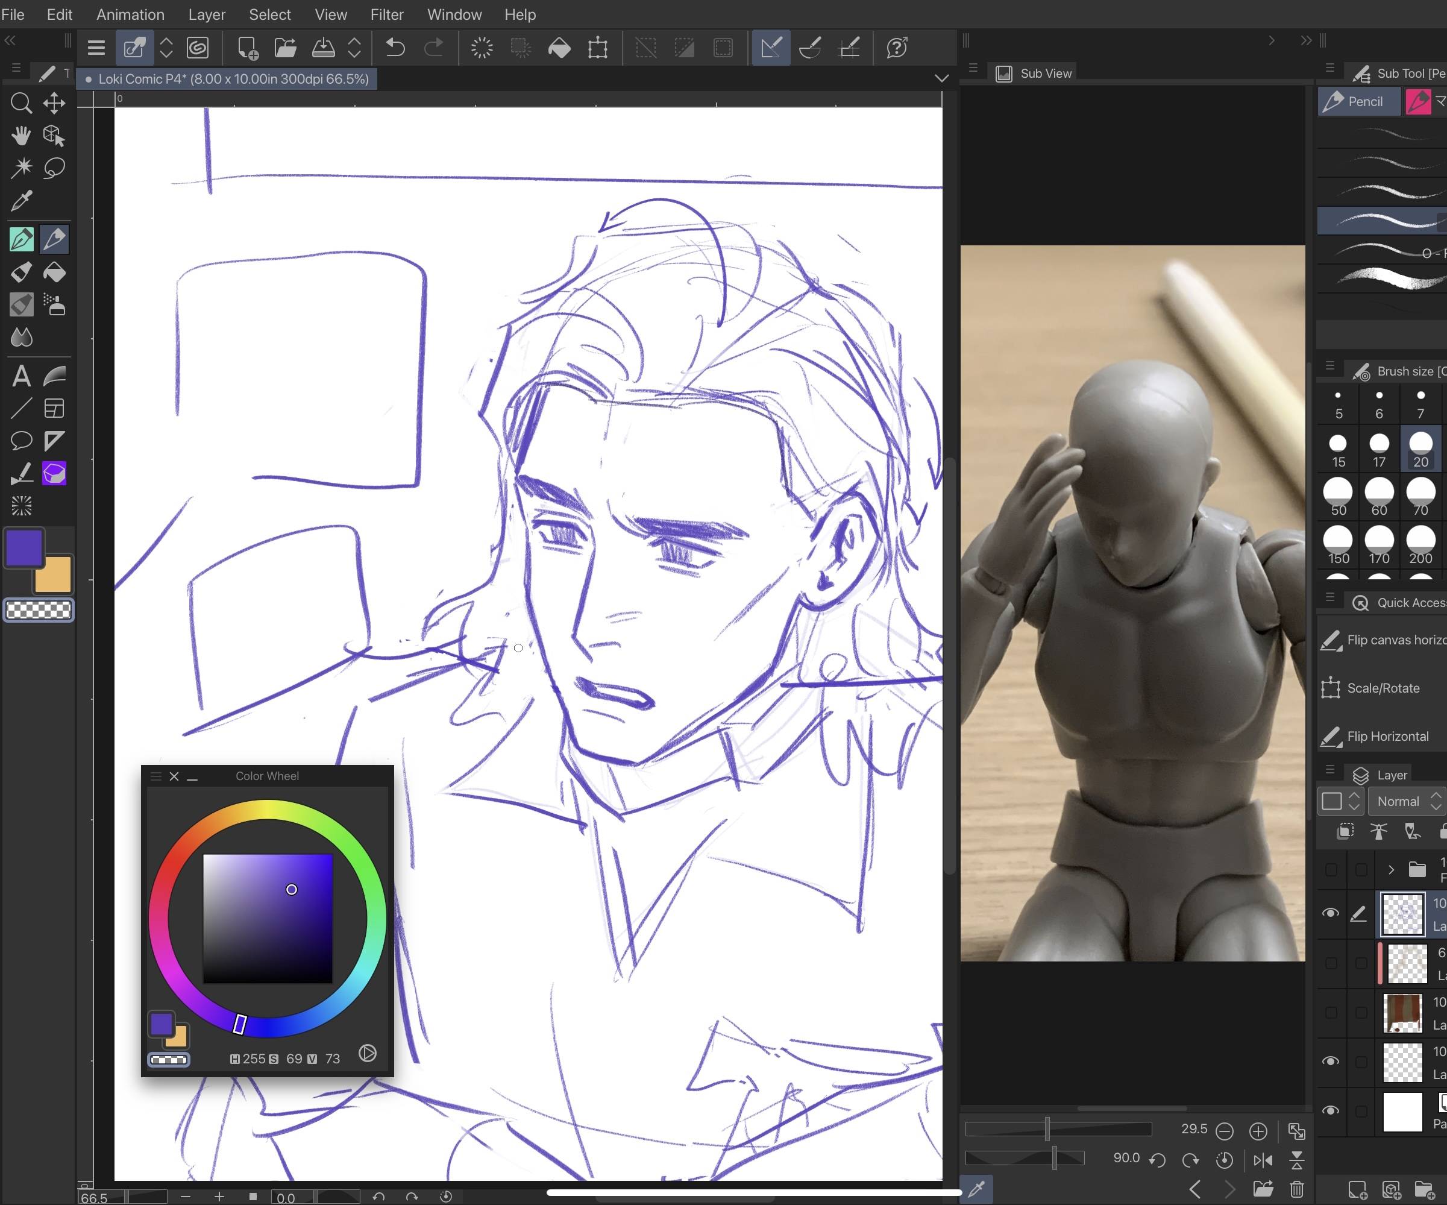Click the Sub View mannequin reference image
Viewport: 1447px width, 1205px height.
point(1133,603)
